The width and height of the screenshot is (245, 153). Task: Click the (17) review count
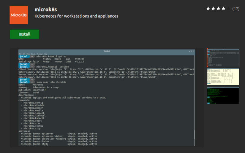point(236,9)
